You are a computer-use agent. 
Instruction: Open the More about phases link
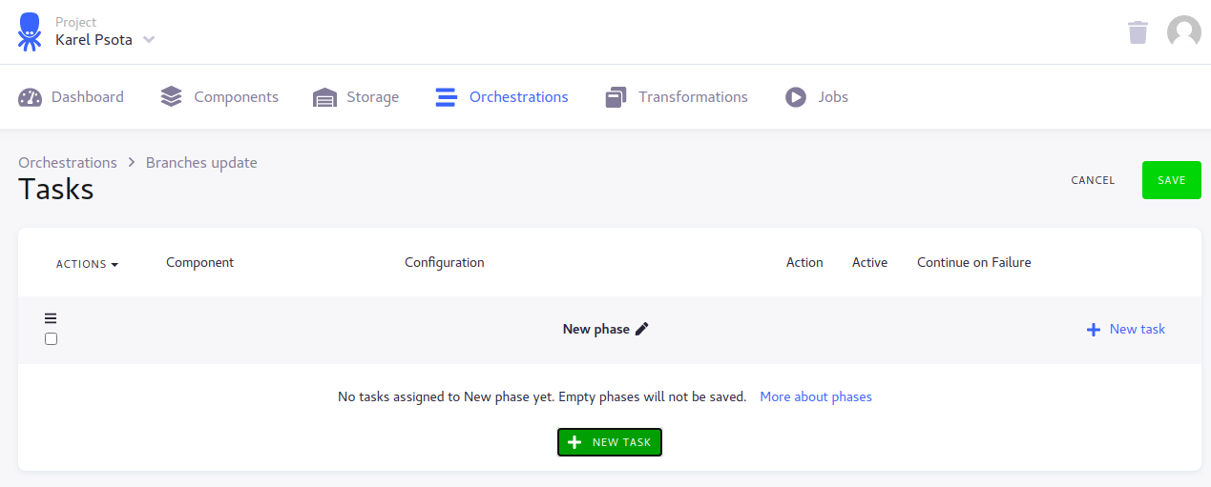(x=816, y=396)
